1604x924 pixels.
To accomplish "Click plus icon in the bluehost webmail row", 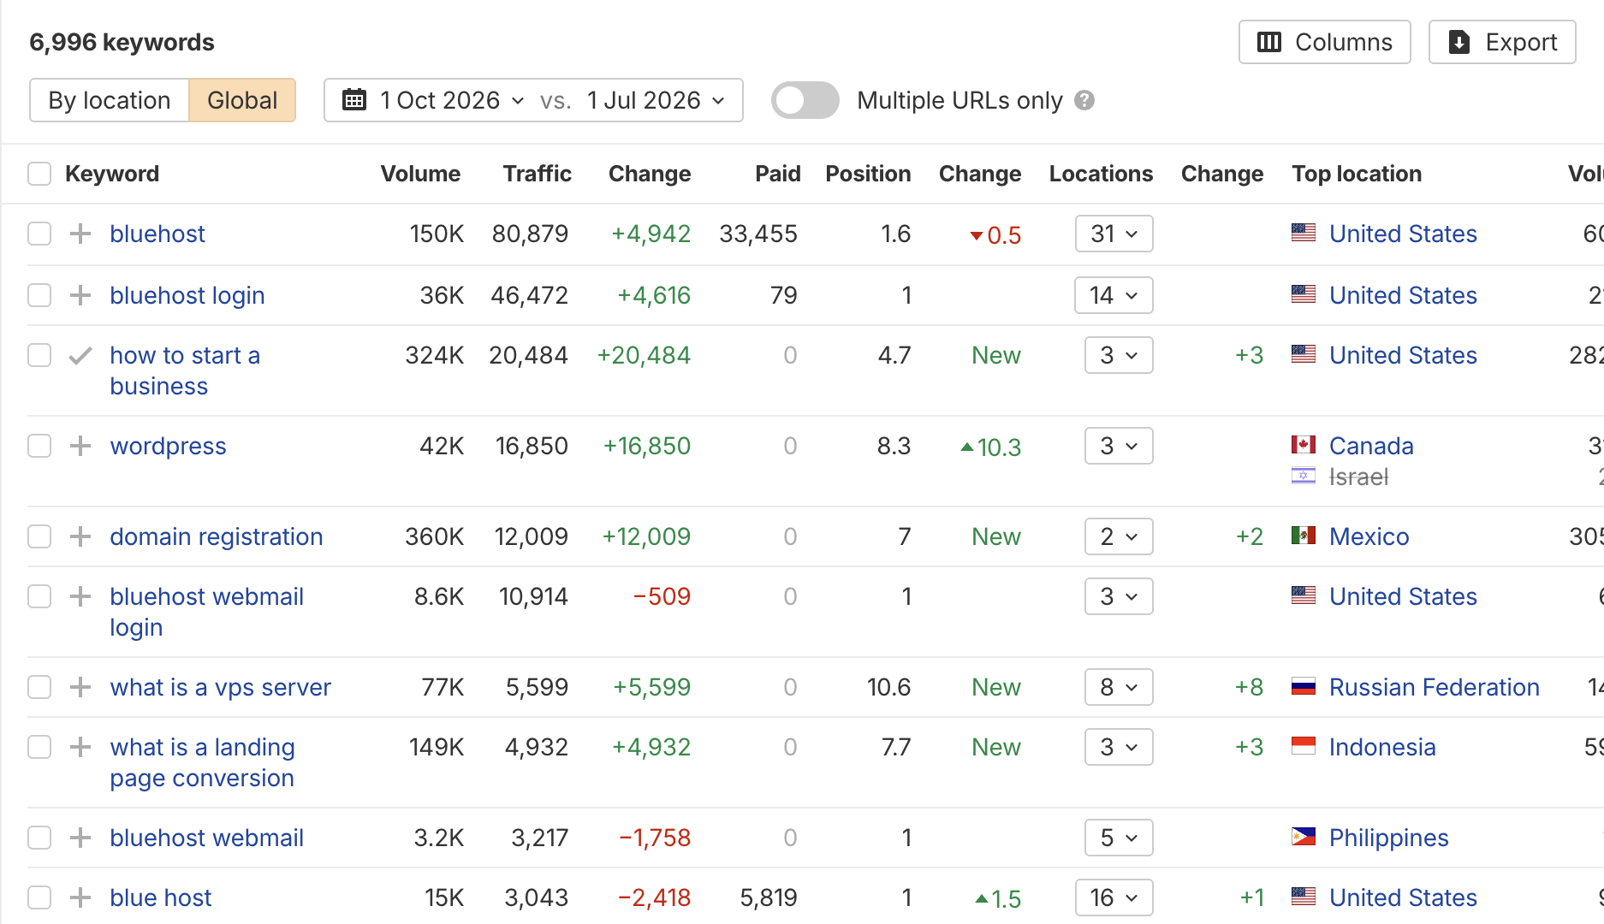I will point(80,838).
